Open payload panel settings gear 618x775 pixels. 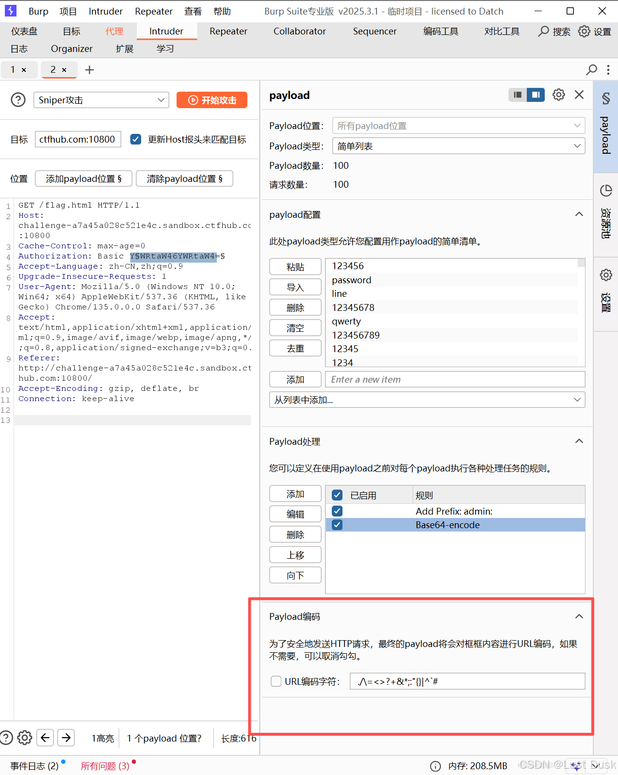click(559, 95)
